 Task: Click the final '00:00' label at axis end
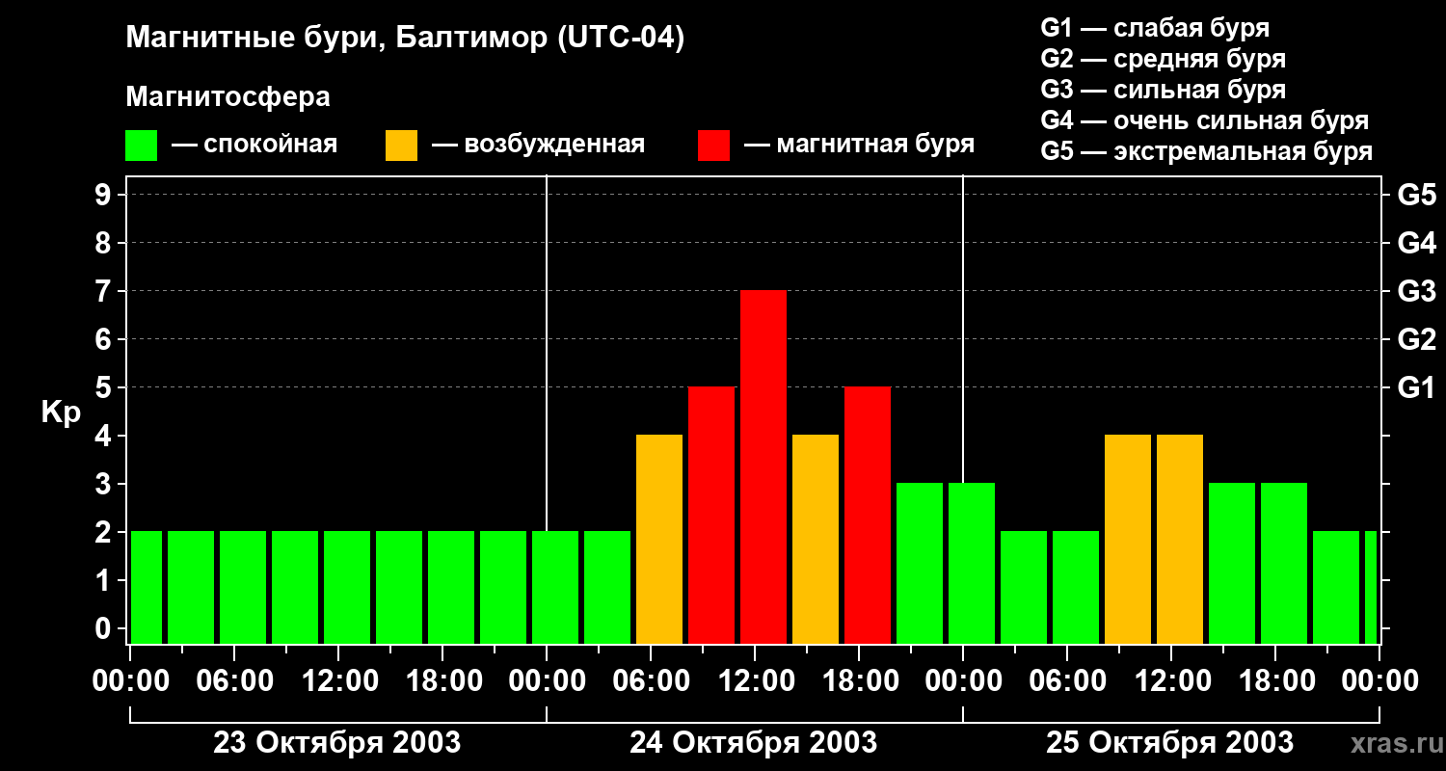pyautogui.click(x=1379, y=681)
